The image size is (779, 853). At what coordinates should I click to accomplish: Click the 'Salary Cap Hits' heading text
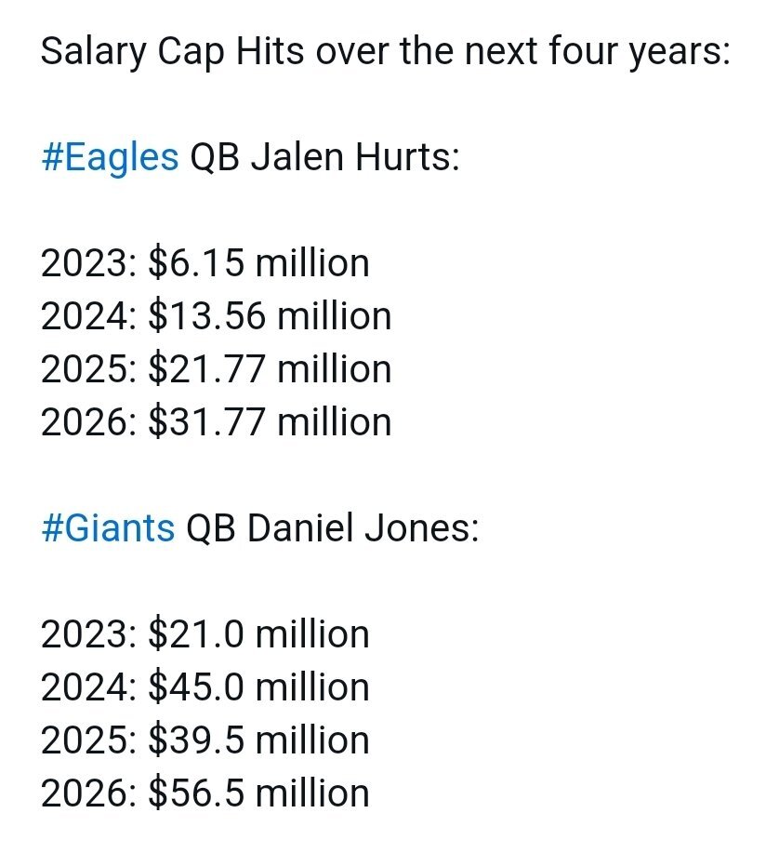[173, 51]
